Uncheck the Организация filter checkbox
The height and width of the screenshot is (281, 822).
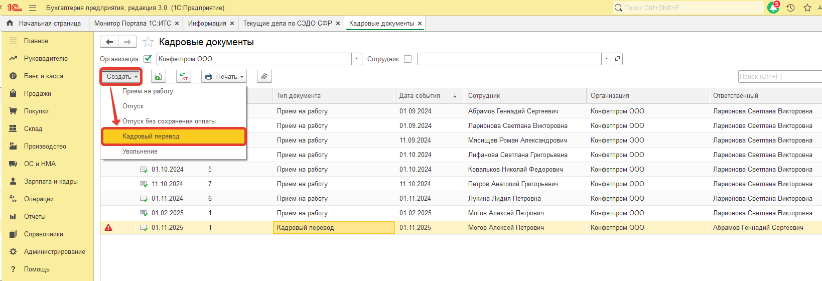tap(148, 59)
